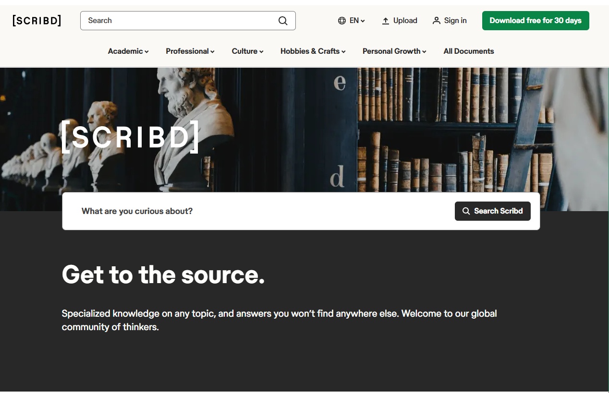The width and height of the screenshot is (609, 393).
Task: Expand the Hobbies & Crafts menu
Action: pyautogui.click(x=313, y=51)
